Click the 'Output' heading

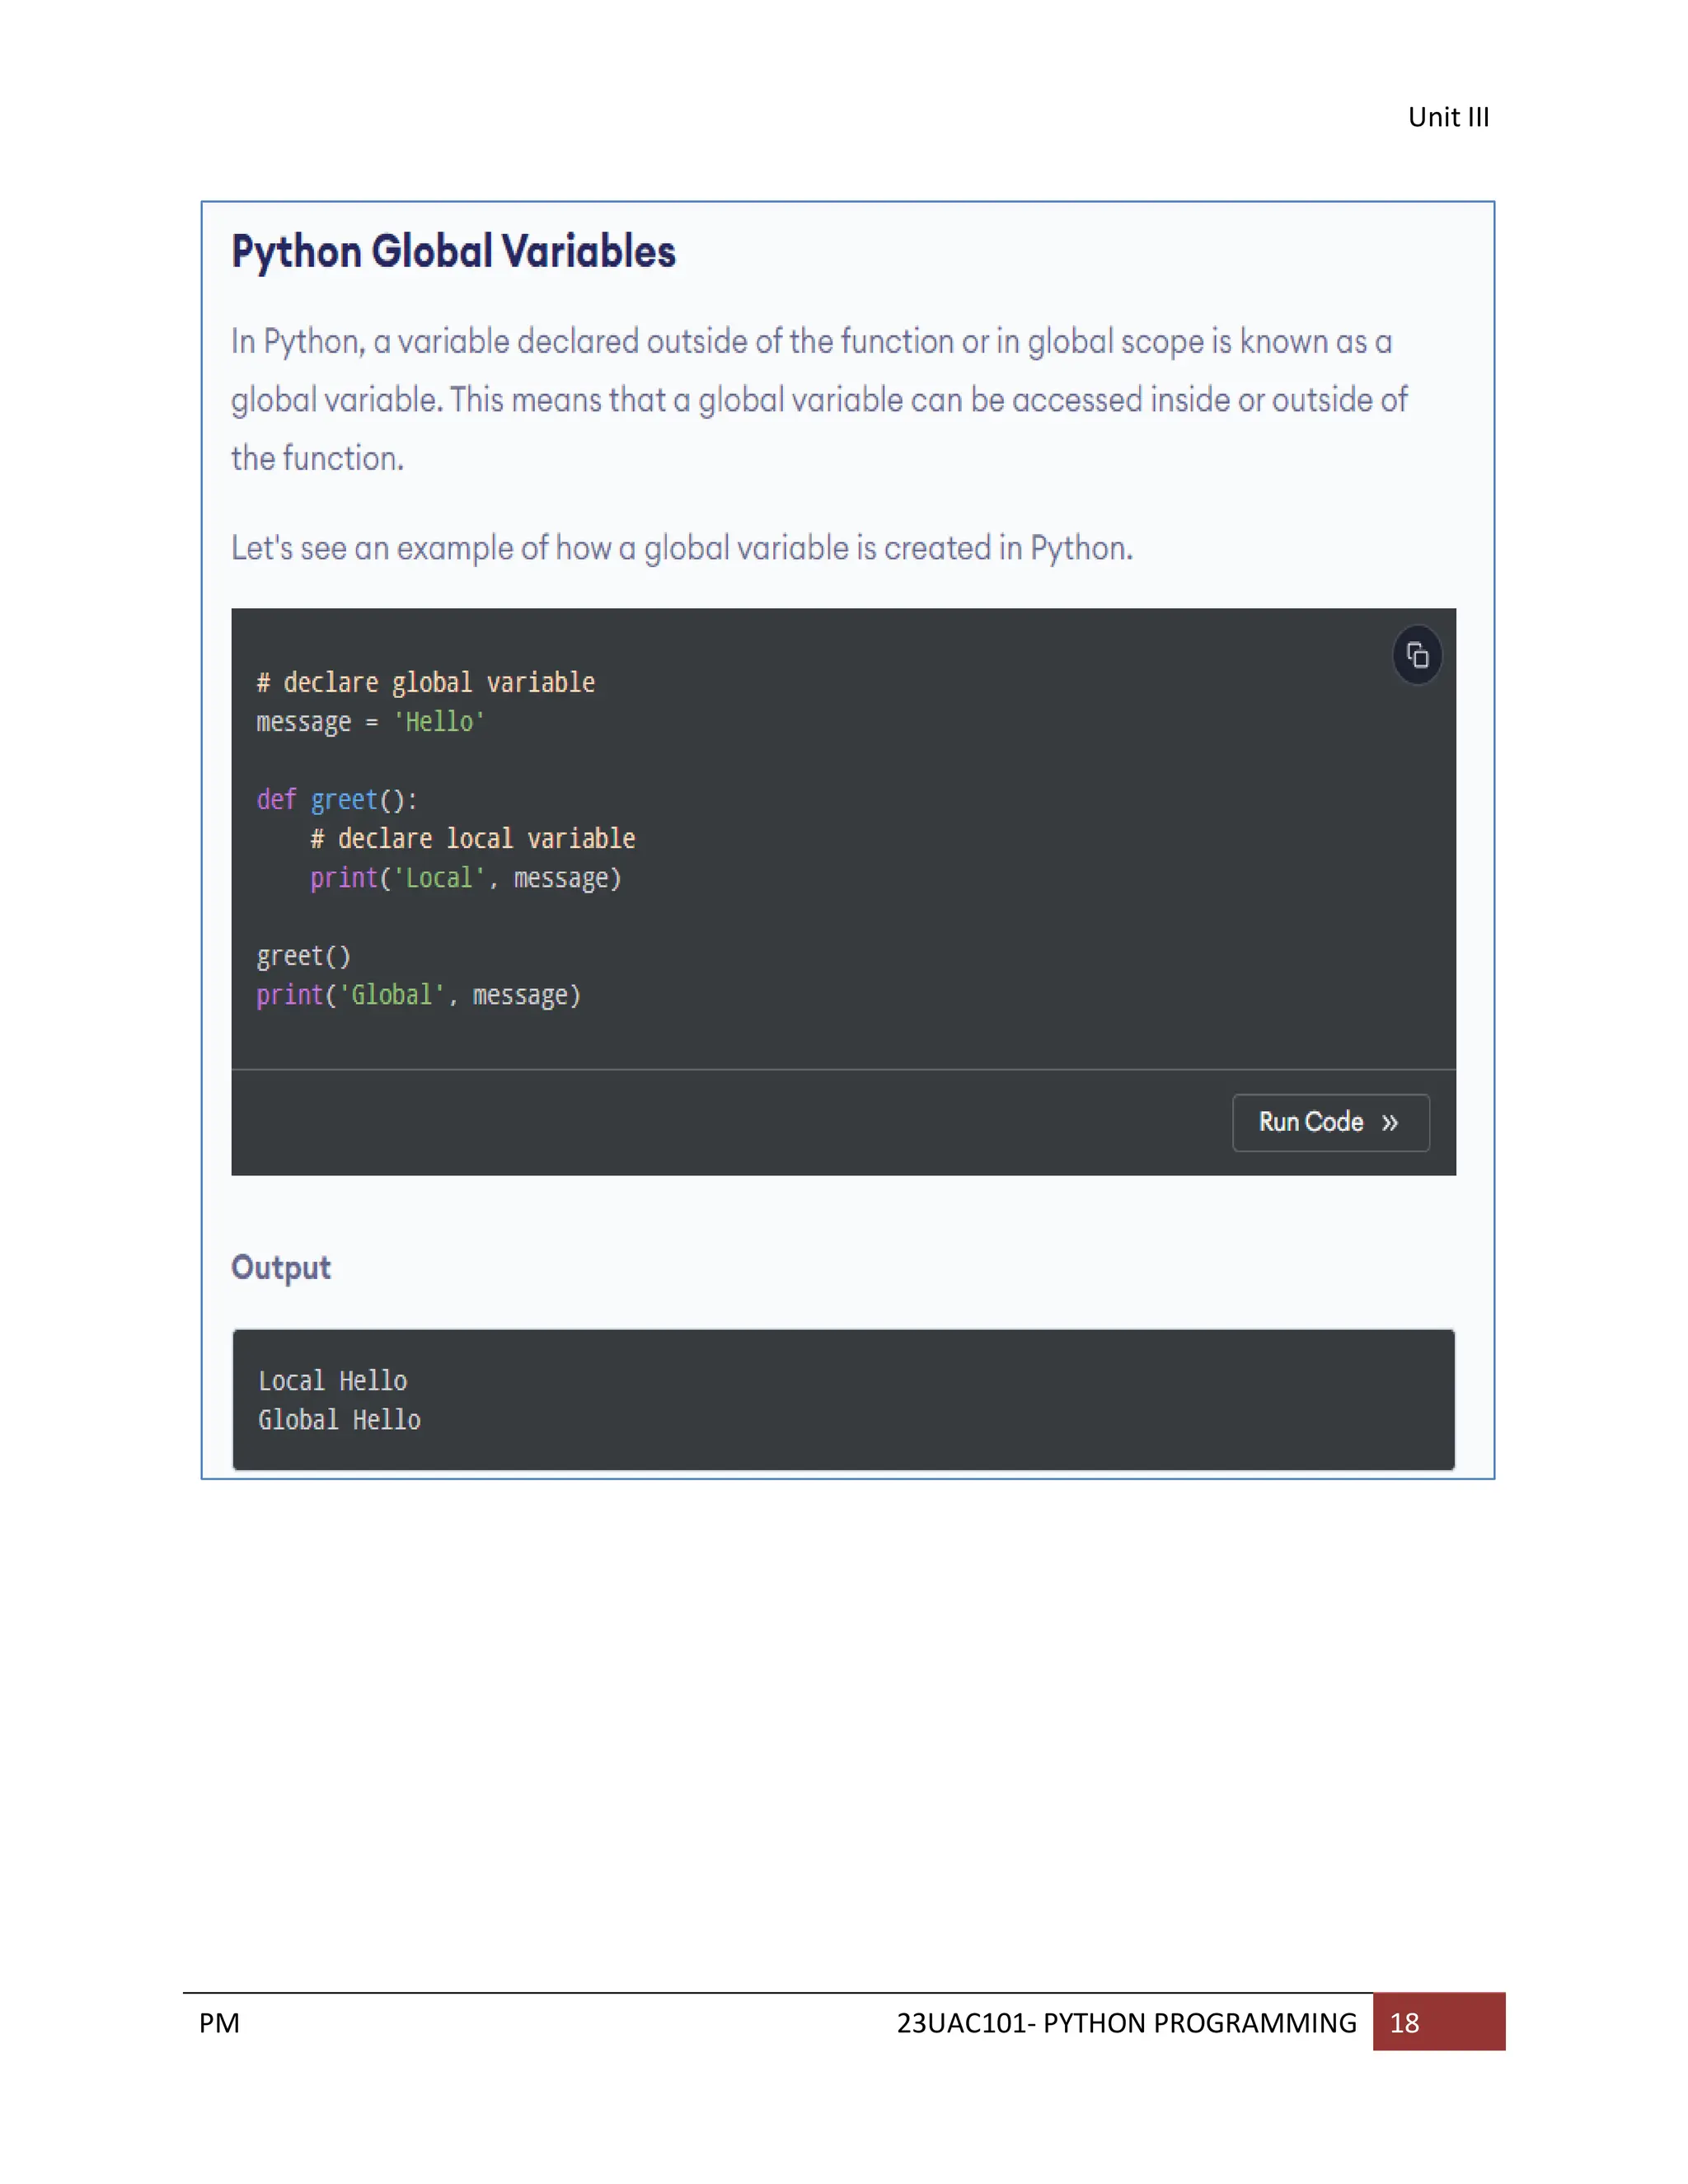pos(281,1267)
